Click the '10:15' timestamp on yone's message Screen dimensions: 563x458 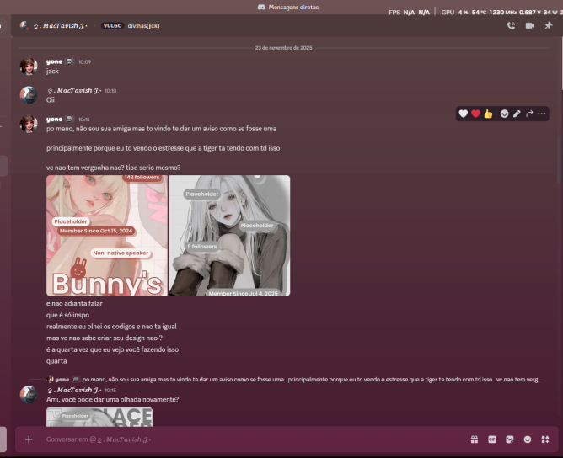coord(84,120)
